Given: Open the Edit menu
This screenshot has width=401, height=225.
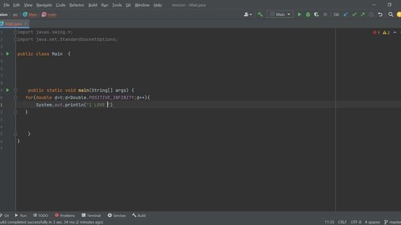Looking at the screenshot, I should (x=16, y=5).
